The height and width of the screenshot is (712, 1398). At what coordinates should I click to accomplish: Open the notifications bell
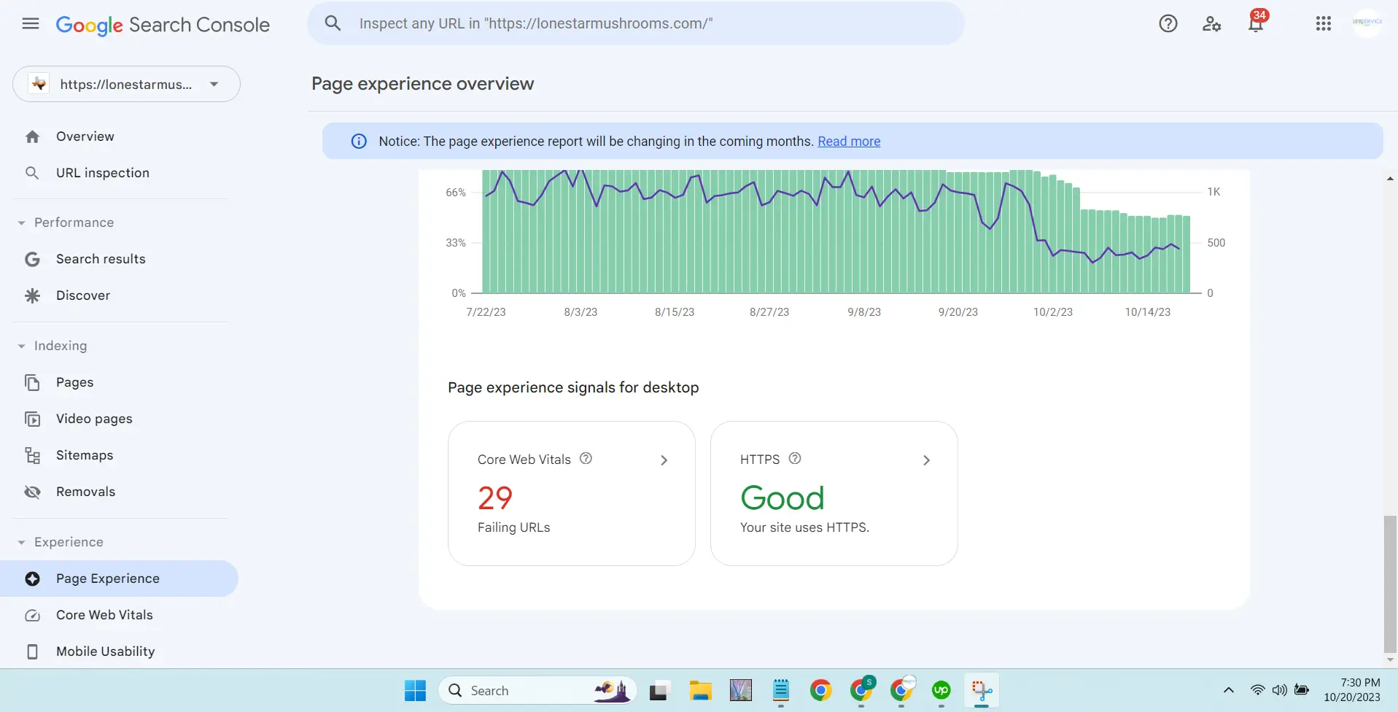[x=1255, y=24]
